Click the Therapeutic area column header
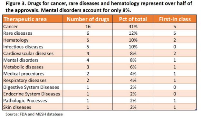Screen dimensions: 201x118 pyautogui.click(x=33, y=19)
